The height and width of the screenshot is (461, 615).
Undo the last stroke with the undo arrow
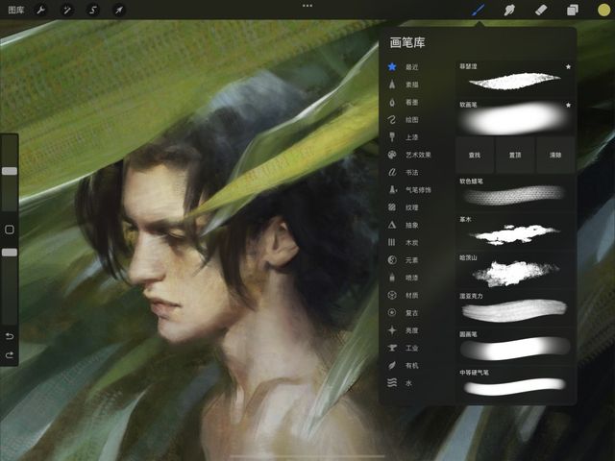tap(10, 336)
